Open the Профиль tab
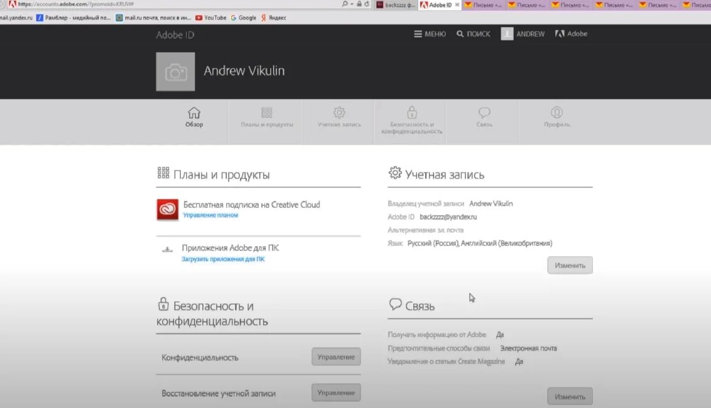 [x=557, y=117]
